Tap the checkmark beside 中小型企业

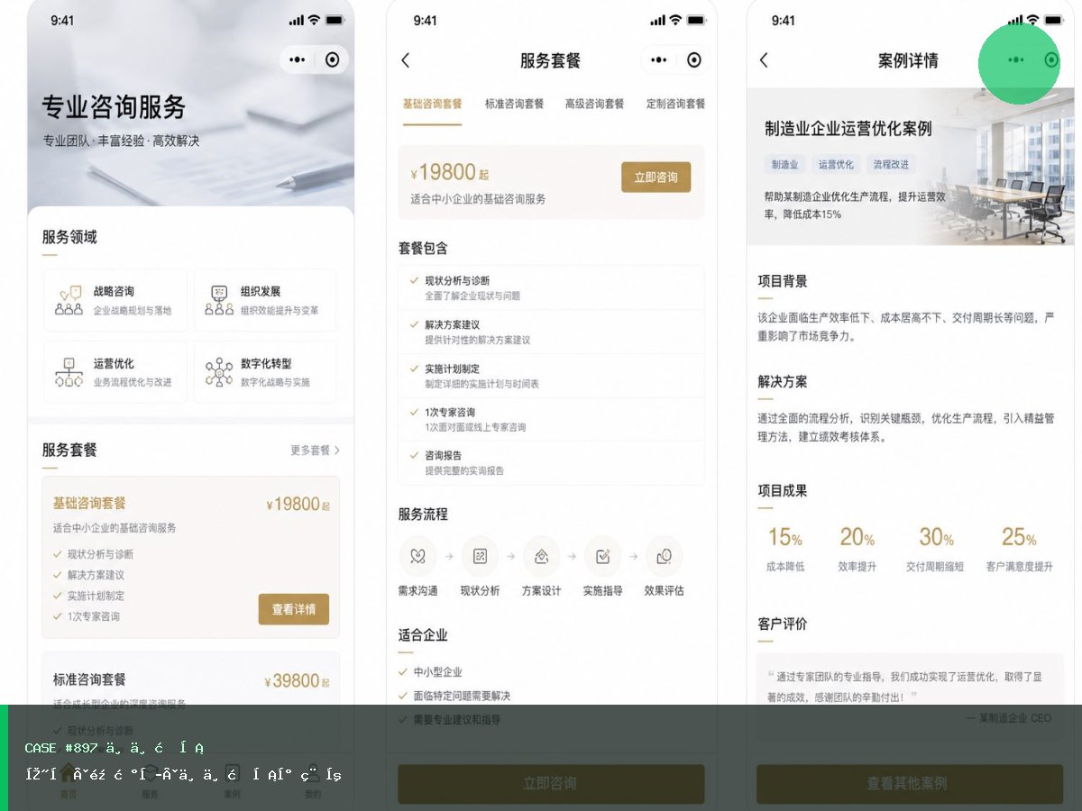pos(403,672)
